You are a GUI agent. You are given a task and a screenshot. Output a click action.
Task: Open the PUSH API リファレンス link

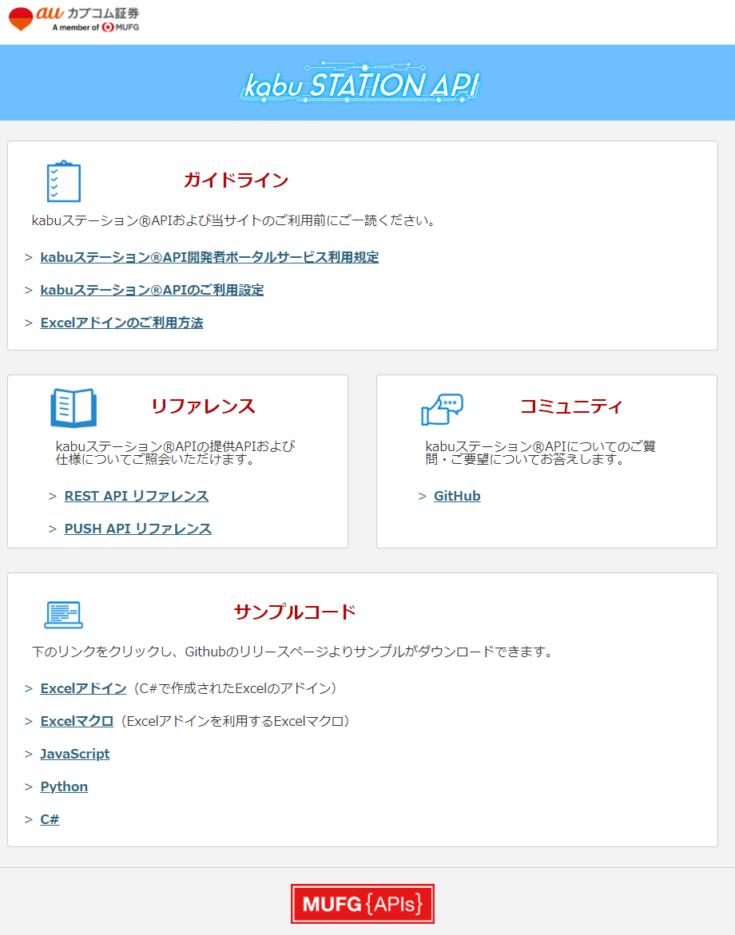coord(137,529)
